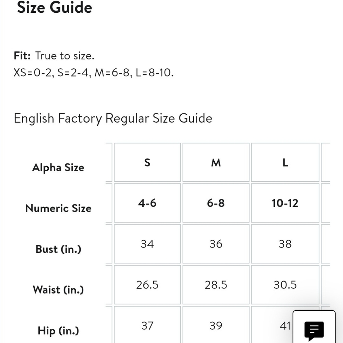The height and width of the screenshot is (343, 343).
Task: Click the waist value 30.5
Action: (285, 285)
